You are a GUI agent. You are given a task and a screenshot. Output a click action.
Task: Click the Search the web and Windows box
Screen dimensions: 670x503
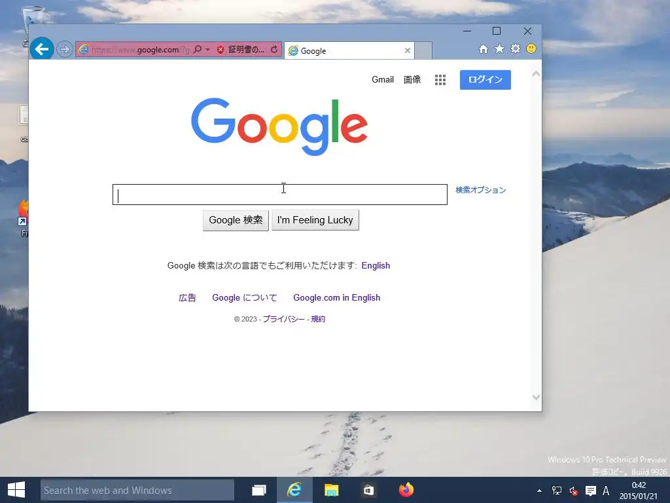point(137,490)
